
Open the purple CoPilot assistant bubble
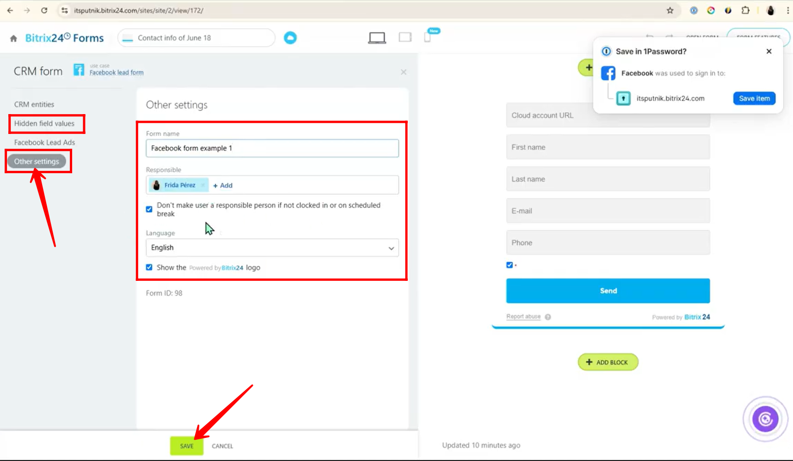click(765, 419)
